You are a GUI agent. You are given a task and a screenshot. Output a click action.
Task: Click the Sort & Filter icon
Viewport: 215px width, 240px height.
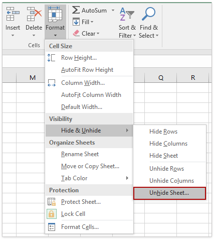[127, 14]
